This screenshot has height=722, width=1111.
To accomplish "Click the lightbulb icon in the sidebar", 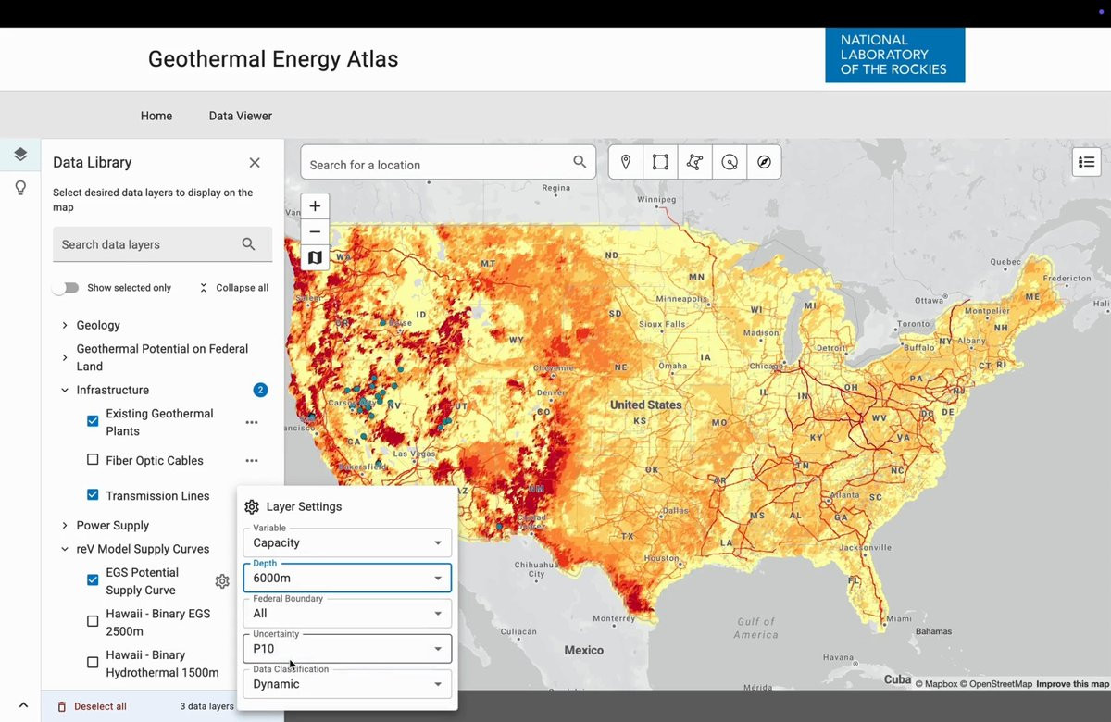I will click(x=20, y=188).
